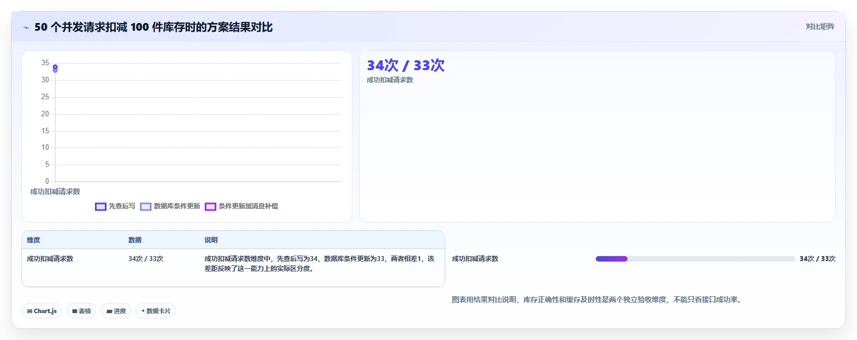
Task: Click 成功扣减请求数 caption under the card value
Action: pos(390,80)
